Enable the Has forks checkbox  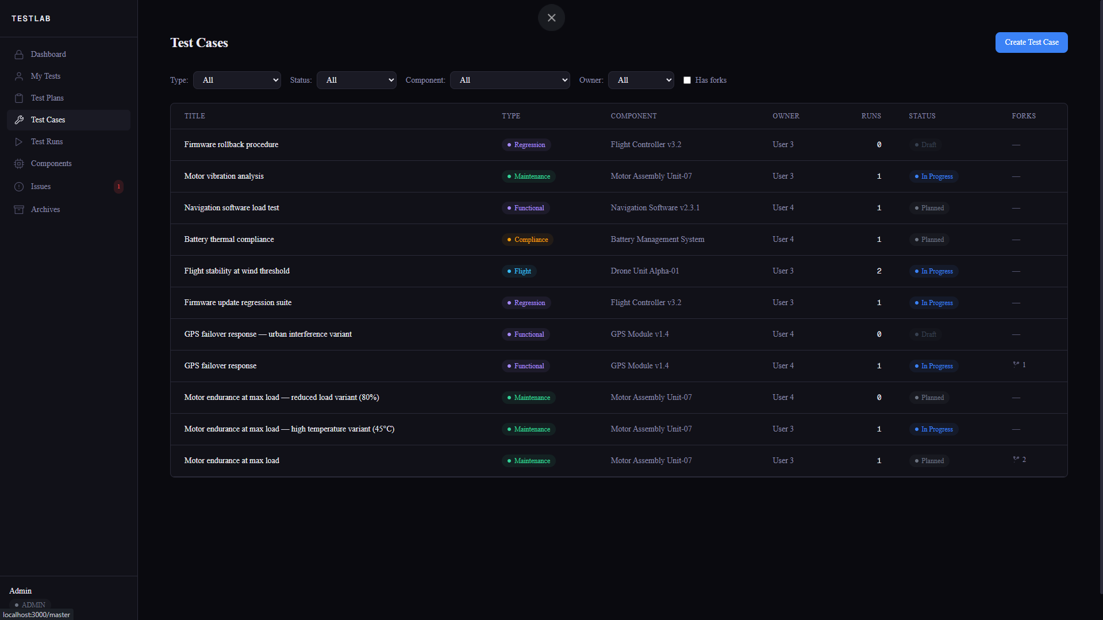point(687,80)
